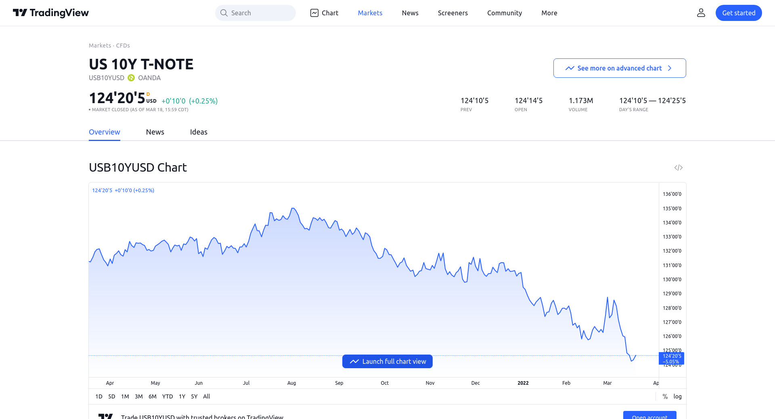Screen dimensions: 775x419
Task: Switch to the News tab below price
Action: coord(155,132)
